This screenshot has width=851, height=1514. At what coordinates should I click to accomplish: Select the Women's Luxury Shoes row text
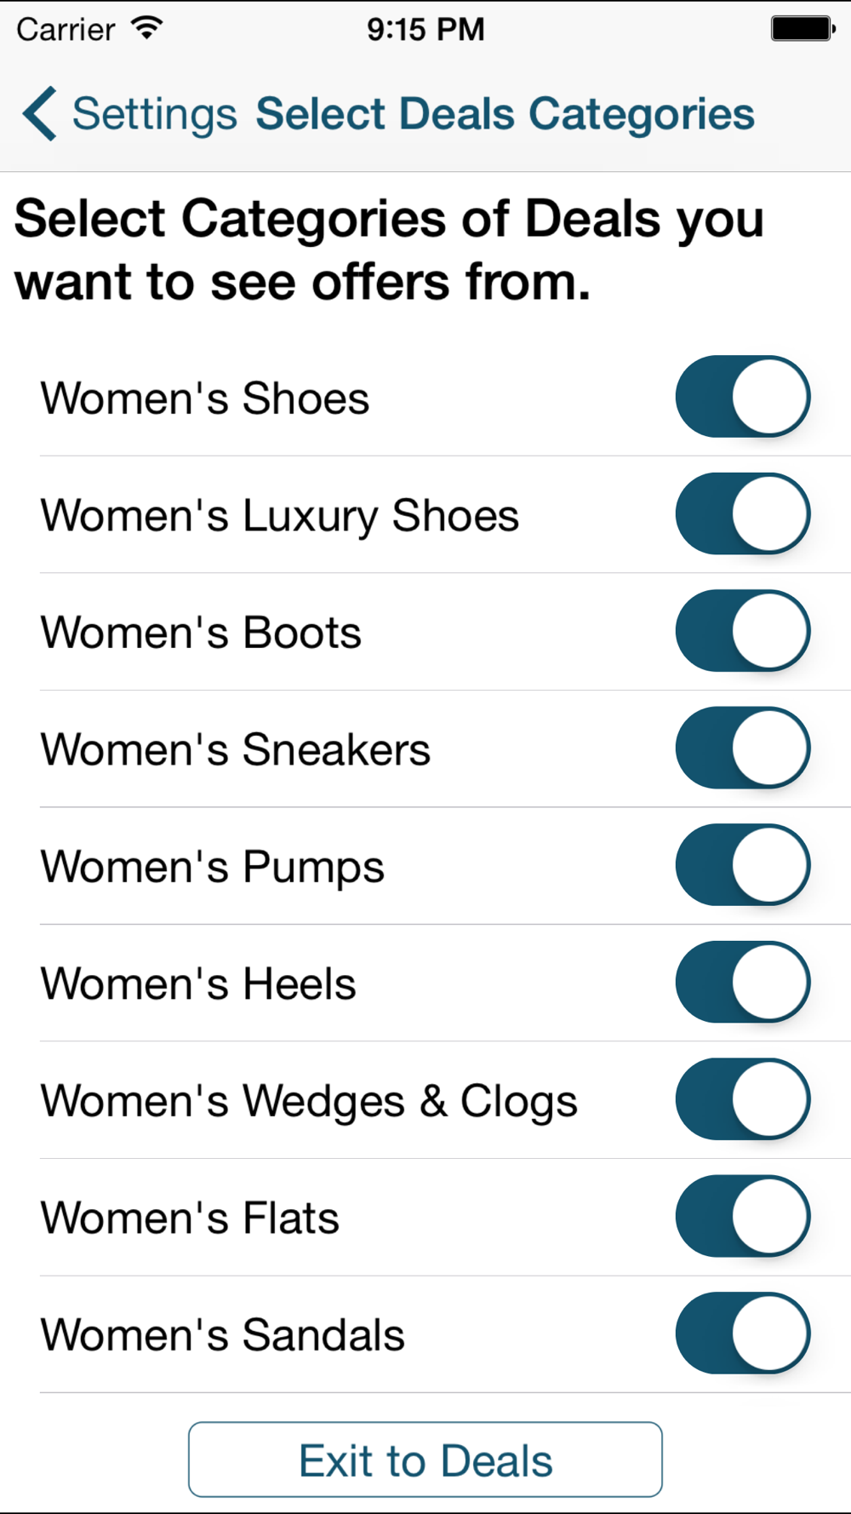coord(280,516)
